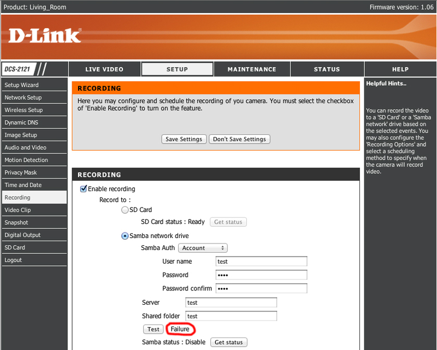Open Samba Auth Account dropdown
437x350 pixels.
click(203, 248)
